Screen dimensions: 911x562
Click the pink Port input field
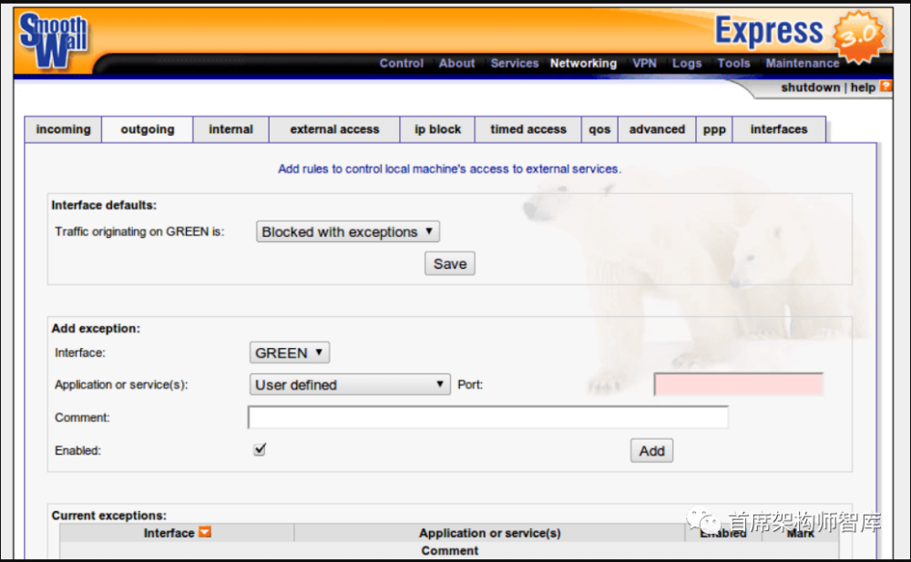[x=739, y=384]
